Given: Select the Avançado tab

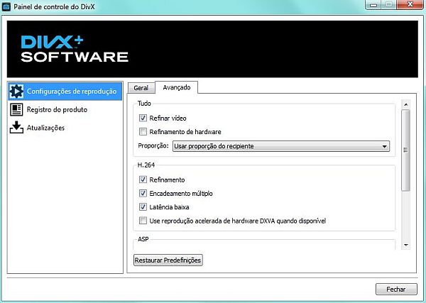Looking at the screenshot, I should (x=176, y=87).
